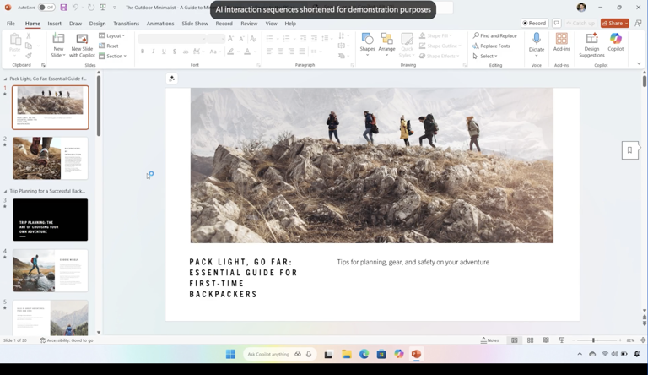Collapse 'Pack Light, Go Far' section
Screen dimensions: 648x375
(x=5, y=79)
